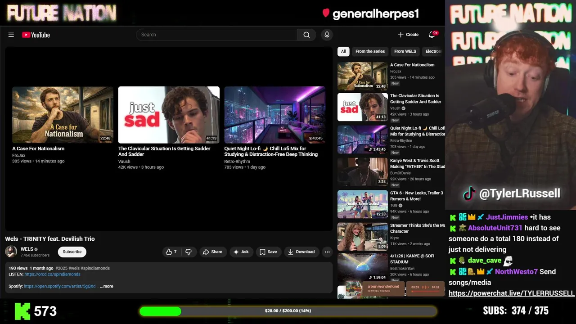
Task: Click the sidebar channel name BeatmakerBavi
Action: click(x=402, y=268)
